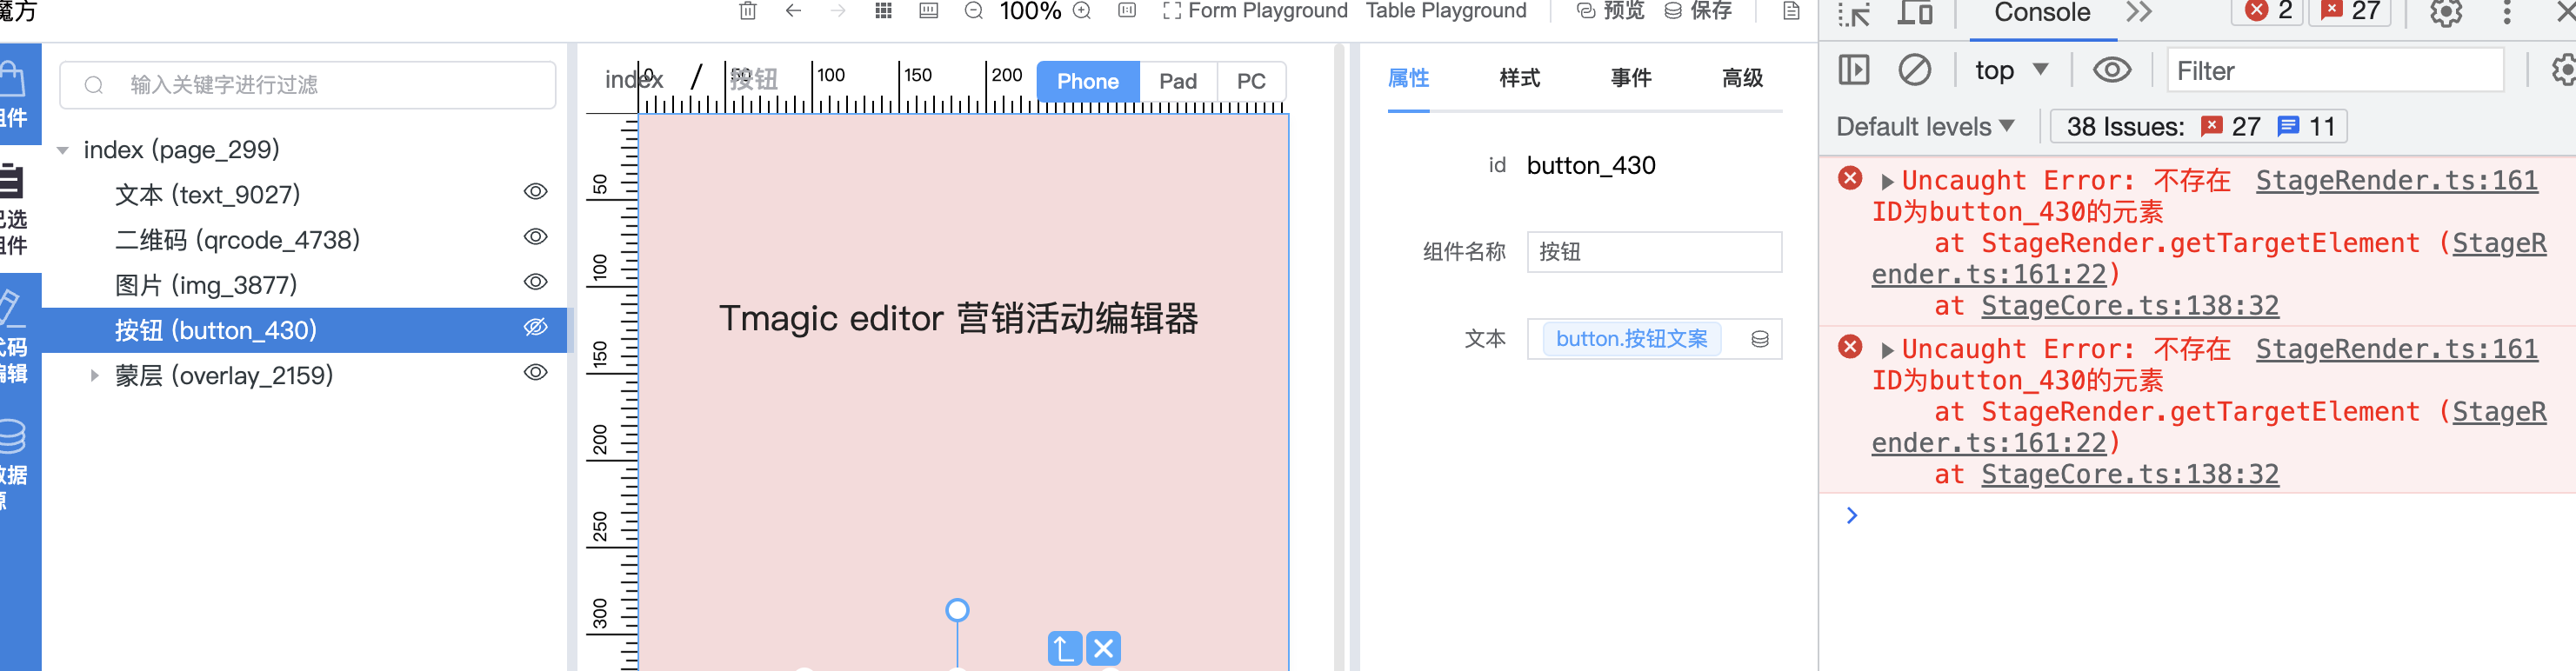
Task: Activate the DevTools inspect element picker
Action: (1853, 13)
